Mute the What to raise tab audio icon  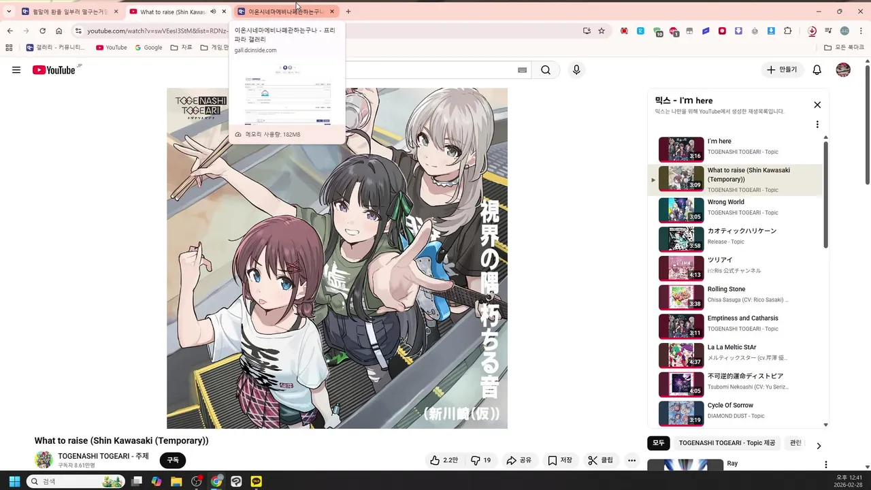point(213,12)
